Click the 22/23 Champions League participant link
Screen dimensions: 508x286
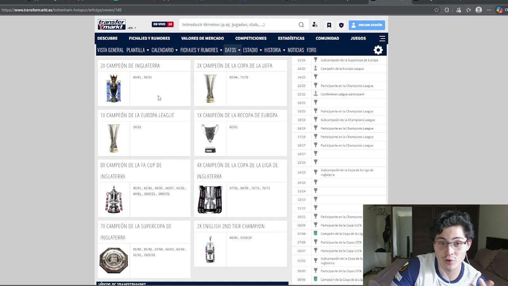click(x=347, y=86)
